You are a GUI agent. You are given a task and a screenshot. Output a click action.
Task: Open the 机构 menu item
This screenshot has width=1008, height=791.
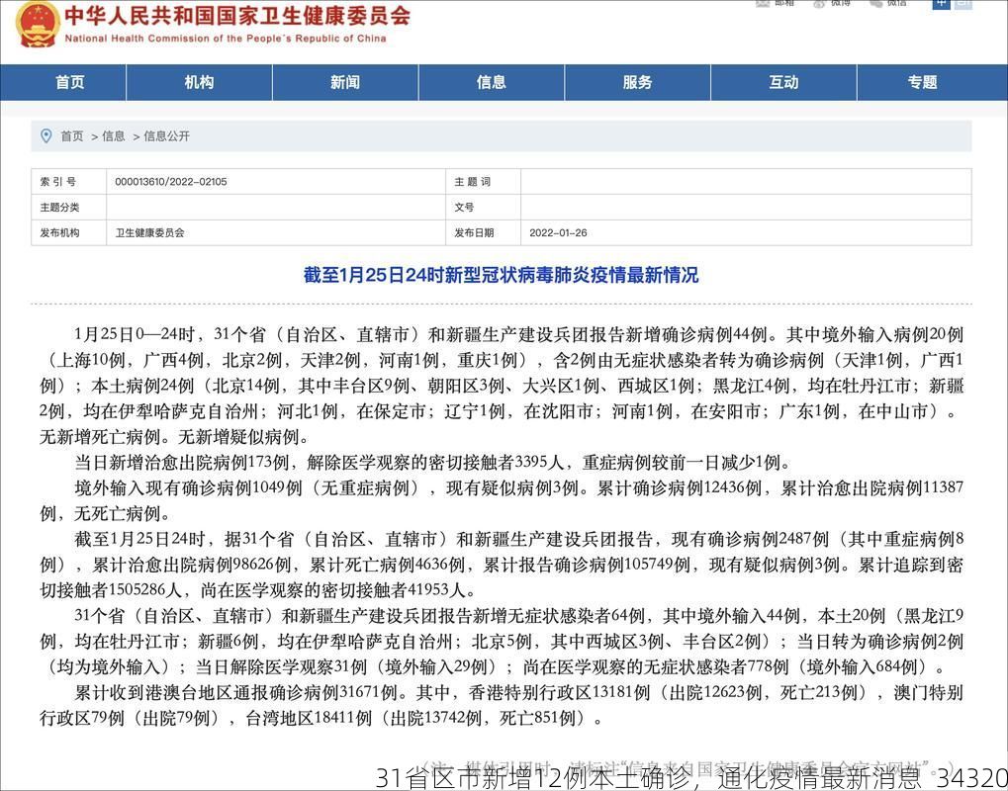click(x=198, y=82)
